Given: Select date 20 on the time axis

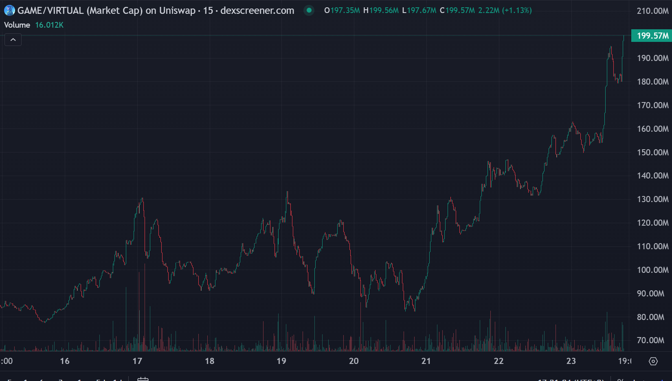Looking at the screenshot, I should 354,361.
